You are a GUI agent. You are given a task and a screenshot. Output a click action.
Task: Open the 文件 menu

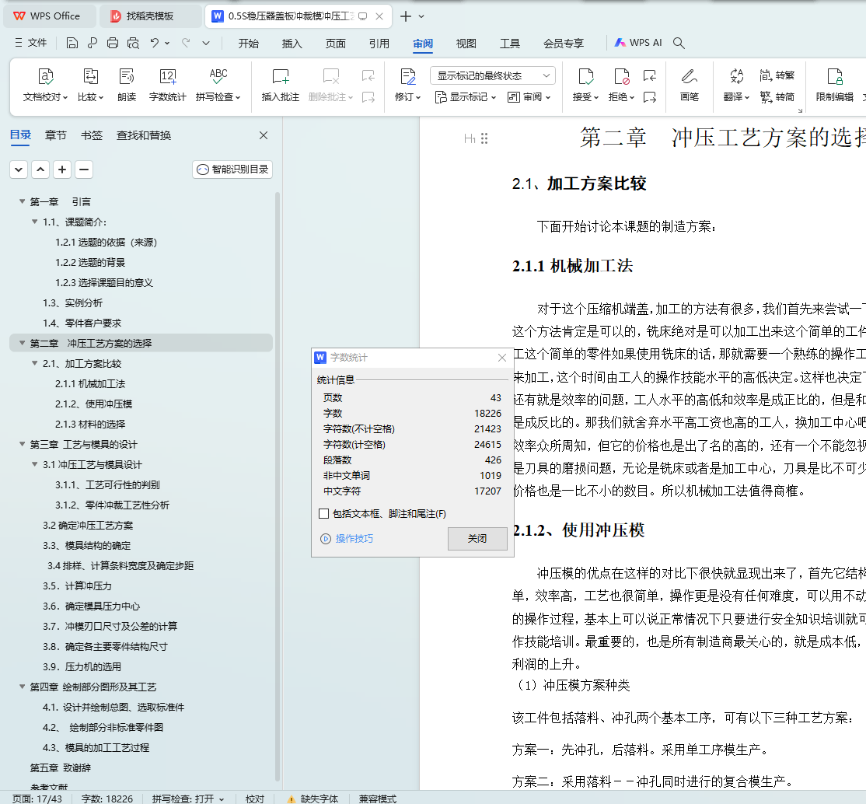(x=31, y=43)
